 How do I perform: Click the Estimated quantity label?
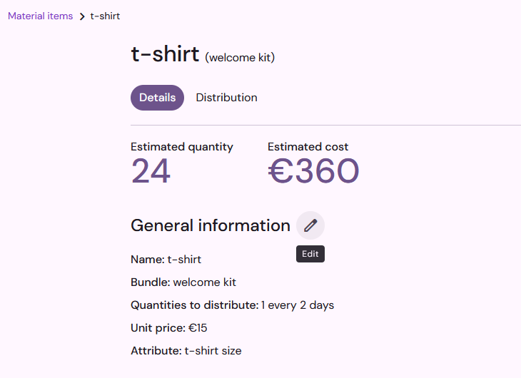click(x=182, y=147)
